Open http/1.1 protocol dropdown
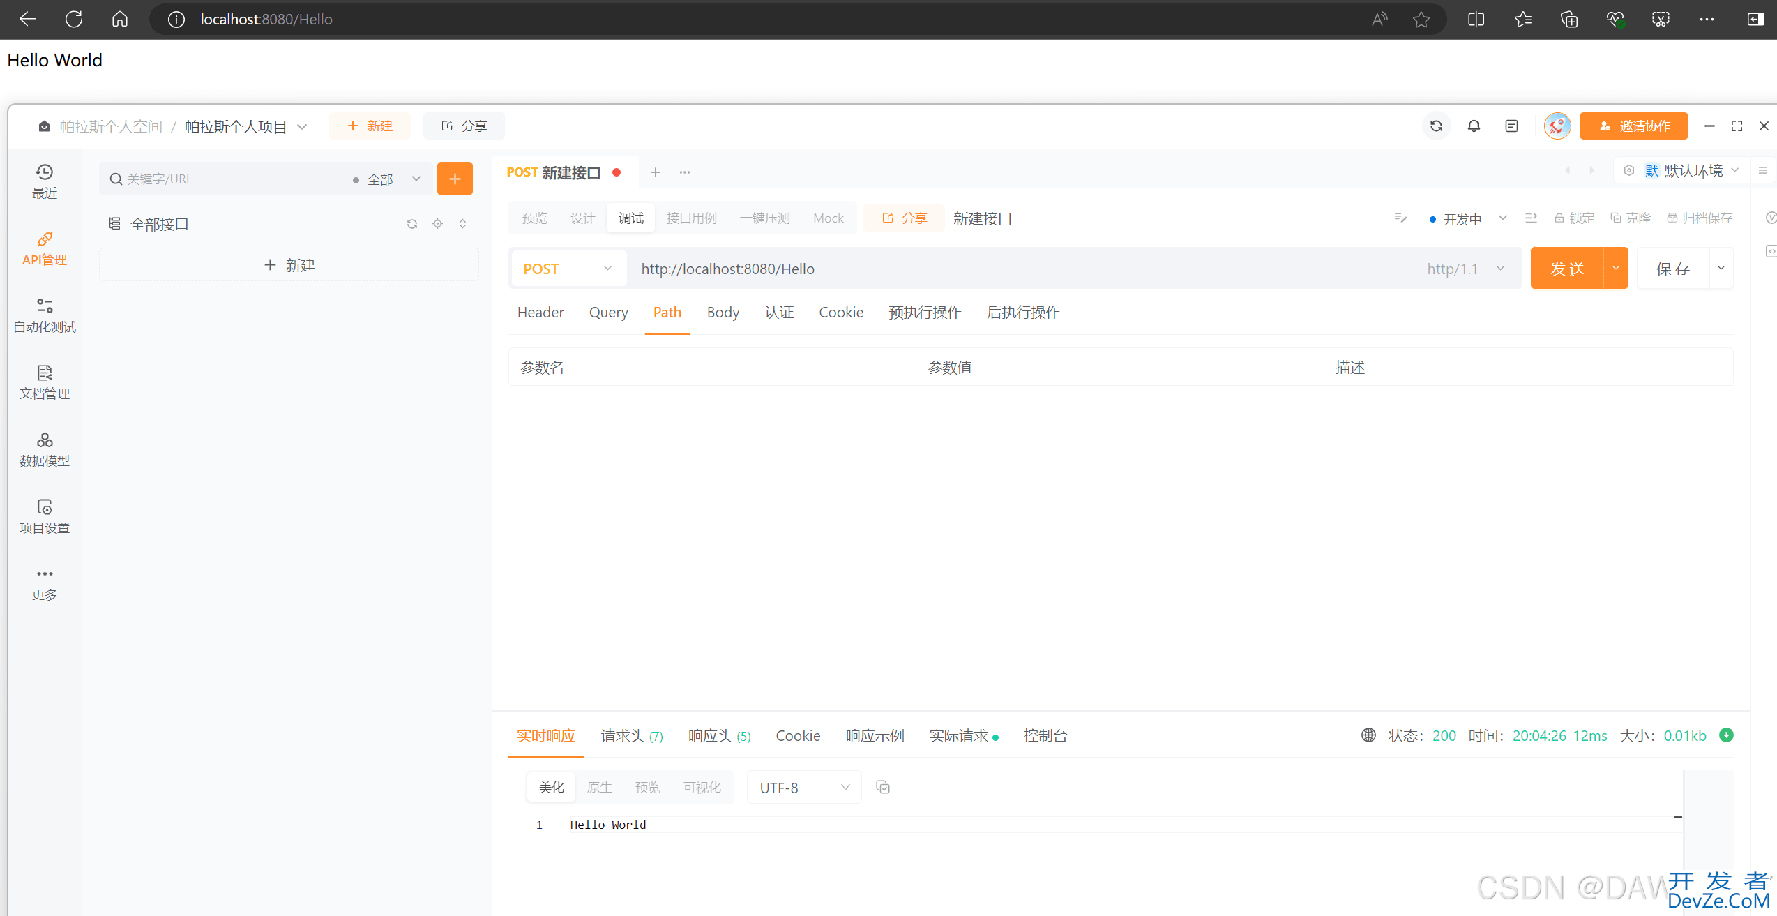 pyautogui.click(x=1465, y=269)
